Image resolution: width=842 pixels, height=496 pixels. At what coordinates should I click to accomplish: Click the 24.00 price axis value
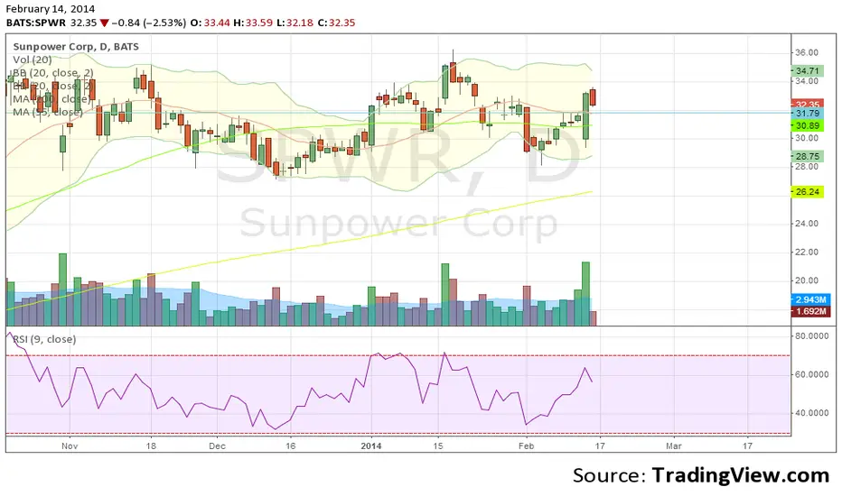807,223
